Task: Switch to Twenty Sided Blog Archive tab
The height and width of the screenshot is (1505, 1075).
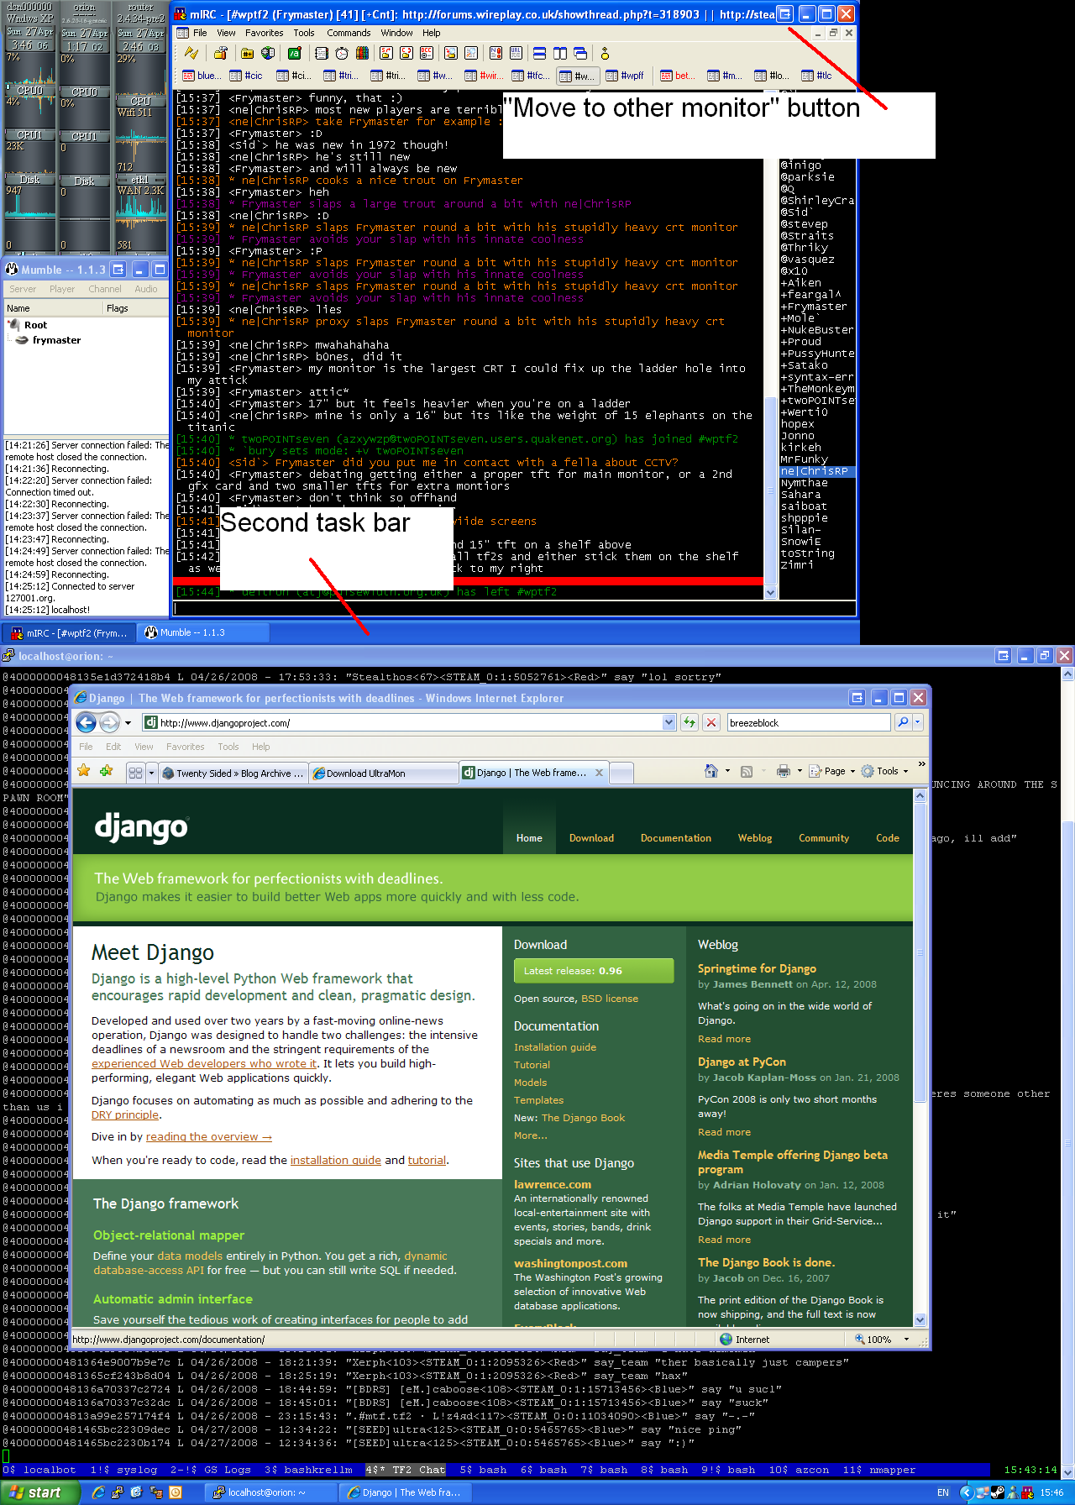Action: (233, 773)
